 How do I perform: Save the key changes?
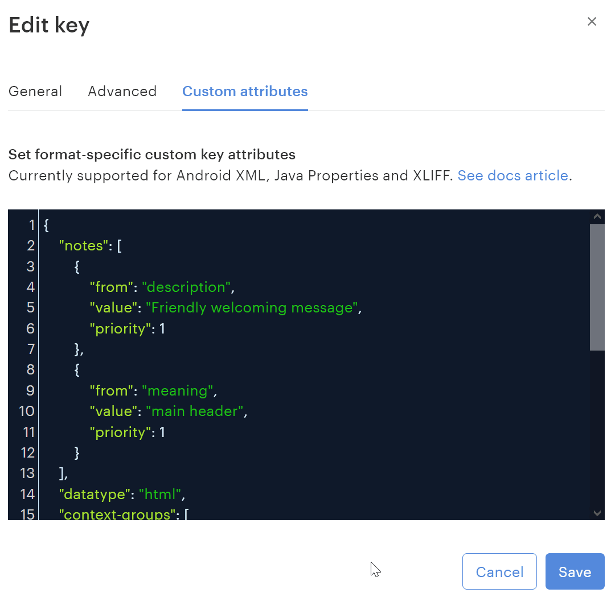pyautogui.click(x=575, y=571)
